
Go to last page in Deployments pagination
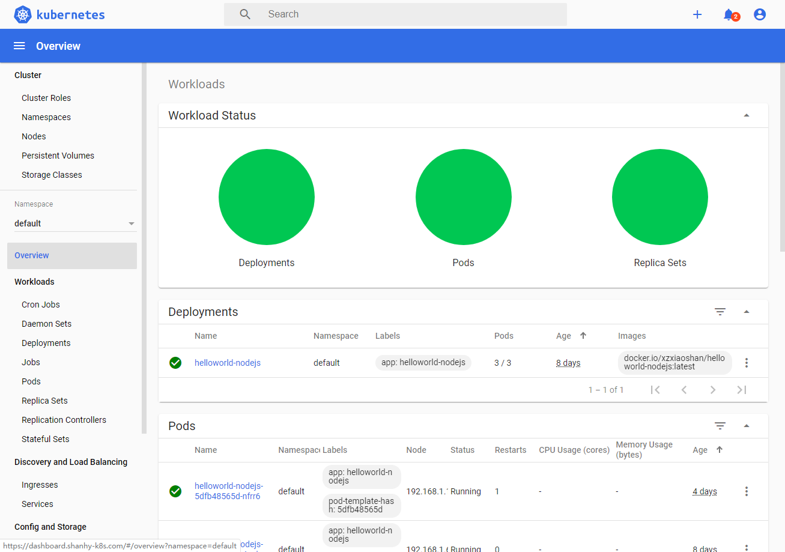(742, 390)
